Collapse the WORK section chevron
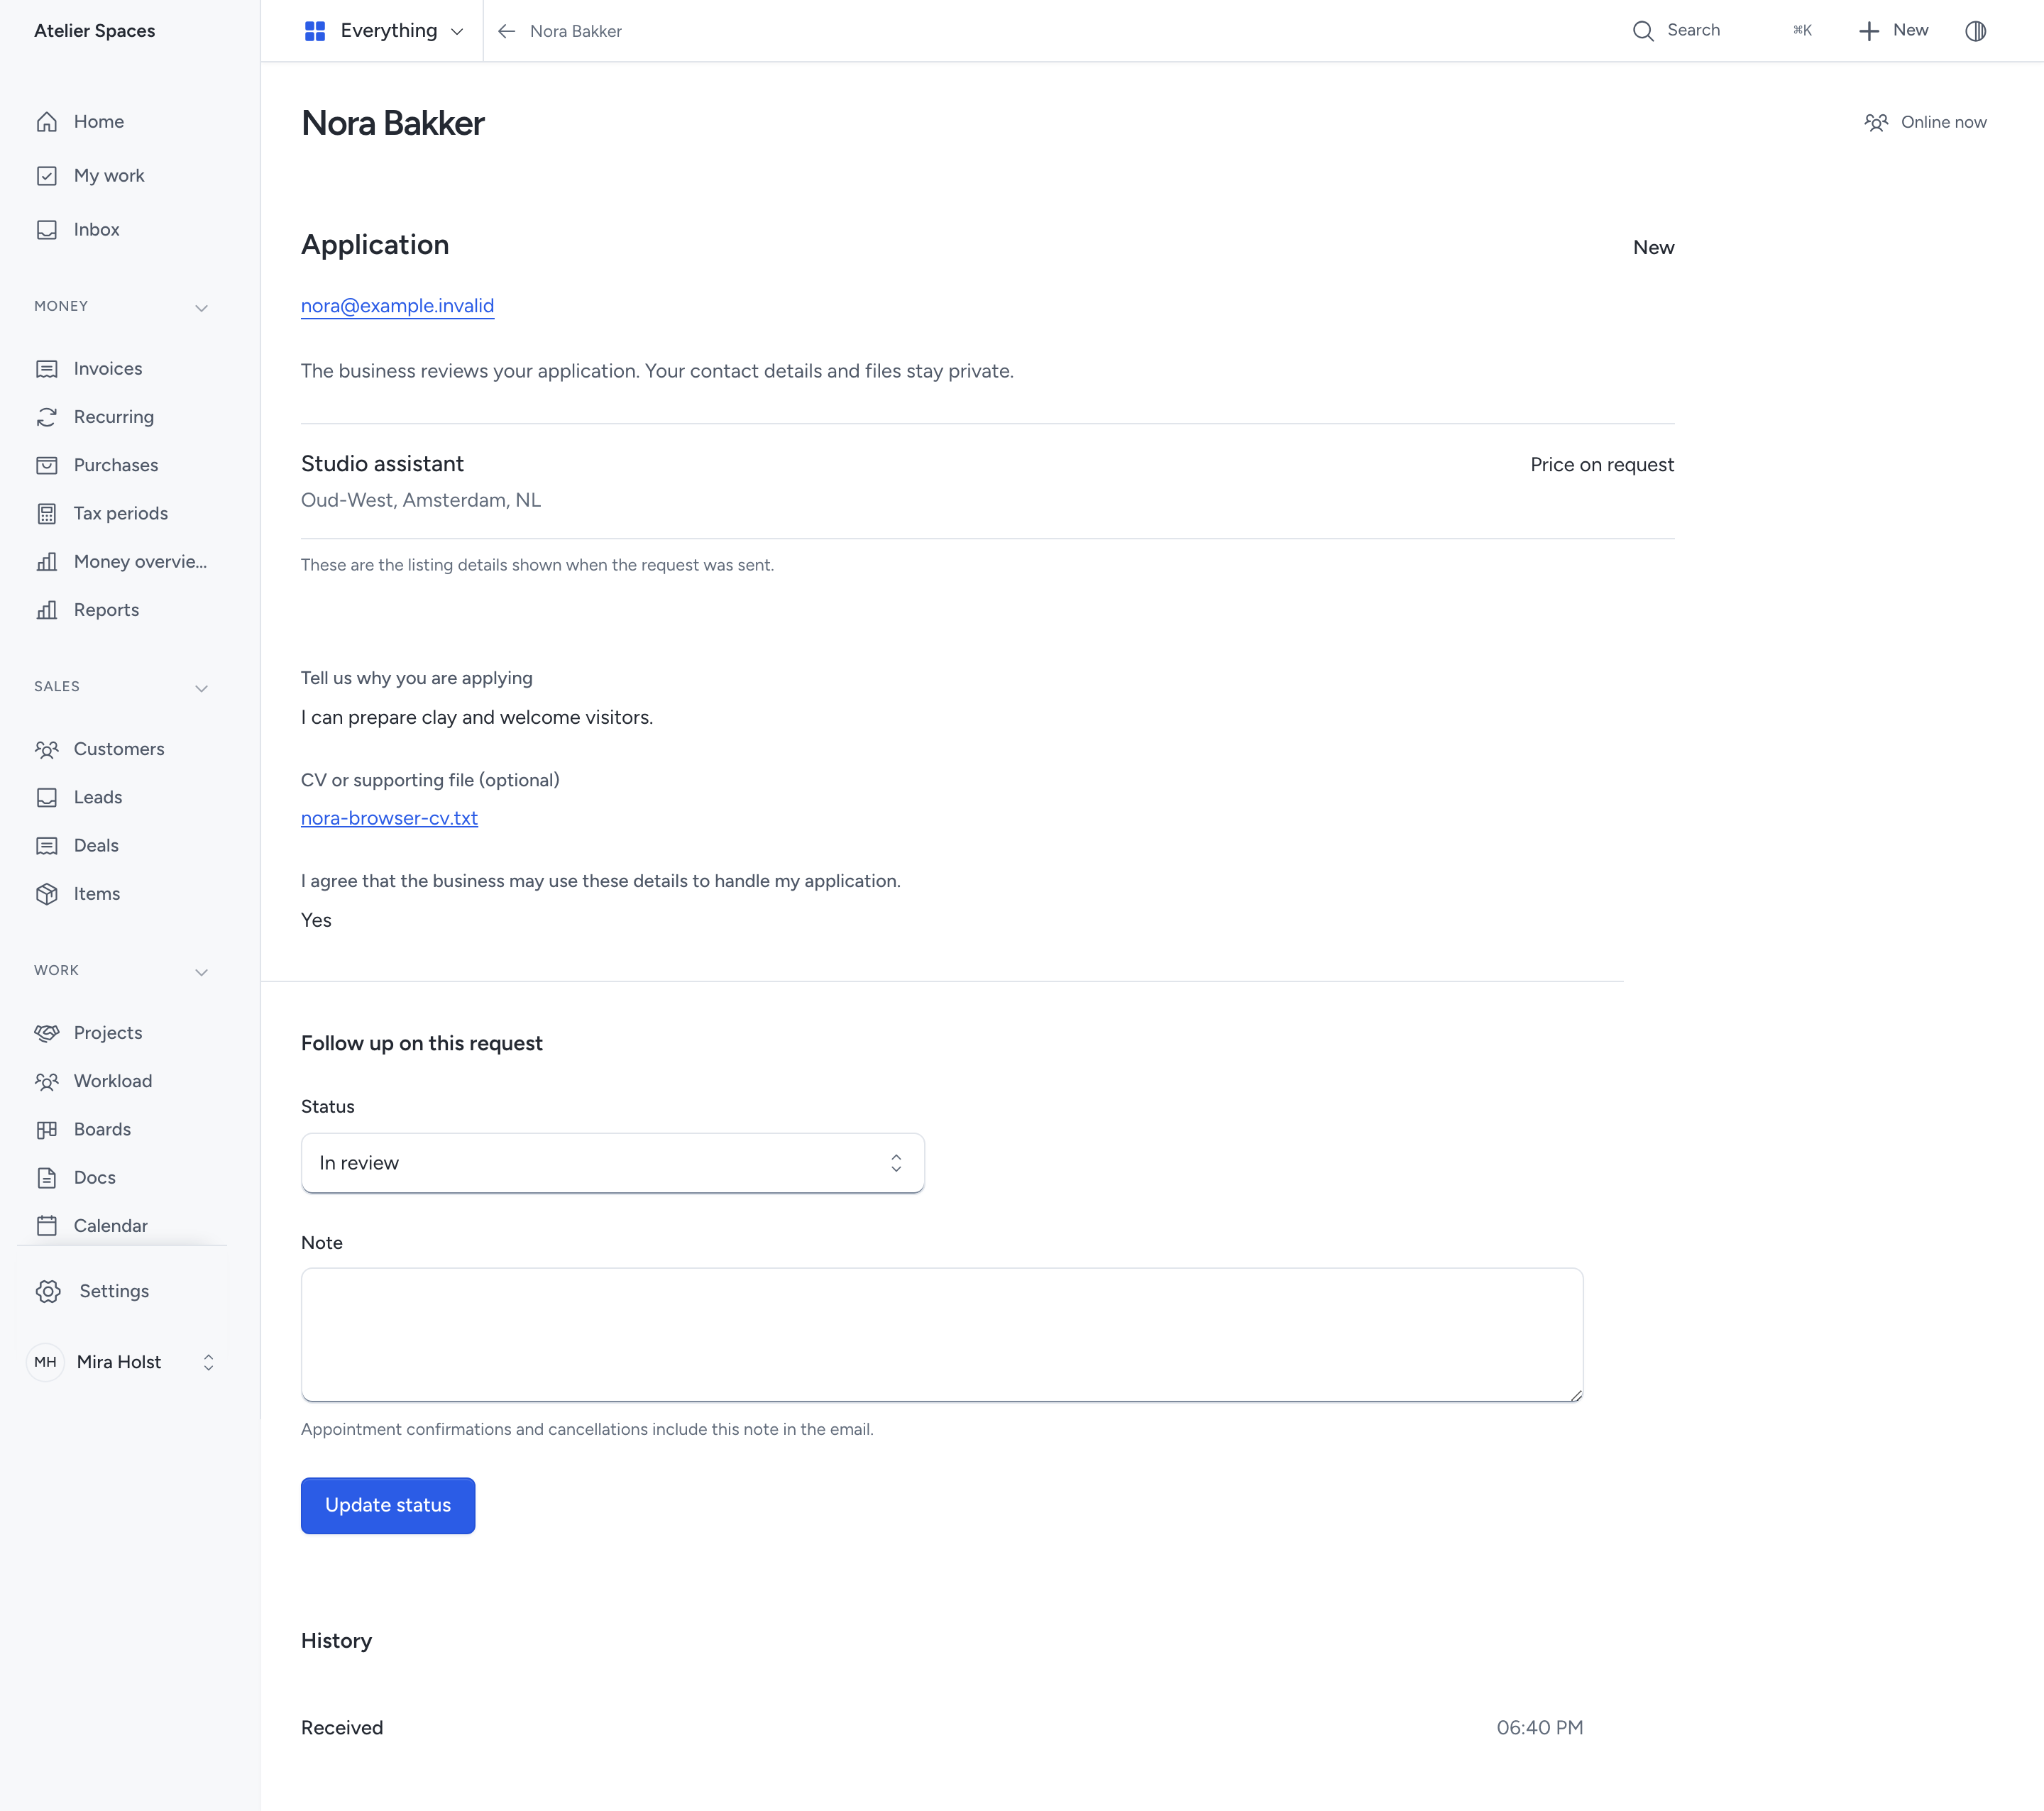This screenshot has height=1811, width=2044. 201,972
